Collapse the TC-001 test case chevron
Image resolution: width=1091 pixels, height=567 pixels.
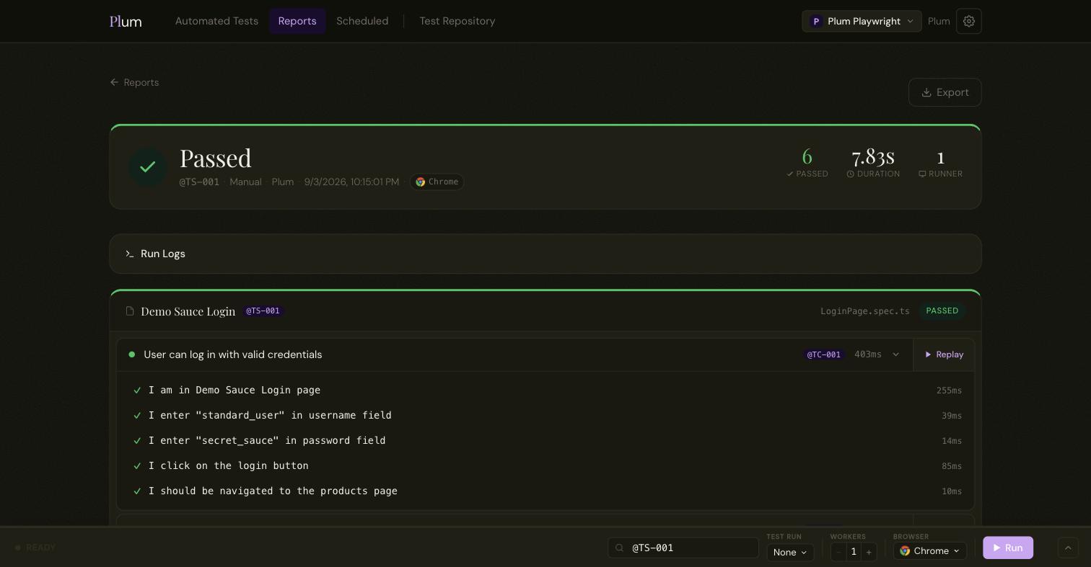tap(896, 354)
